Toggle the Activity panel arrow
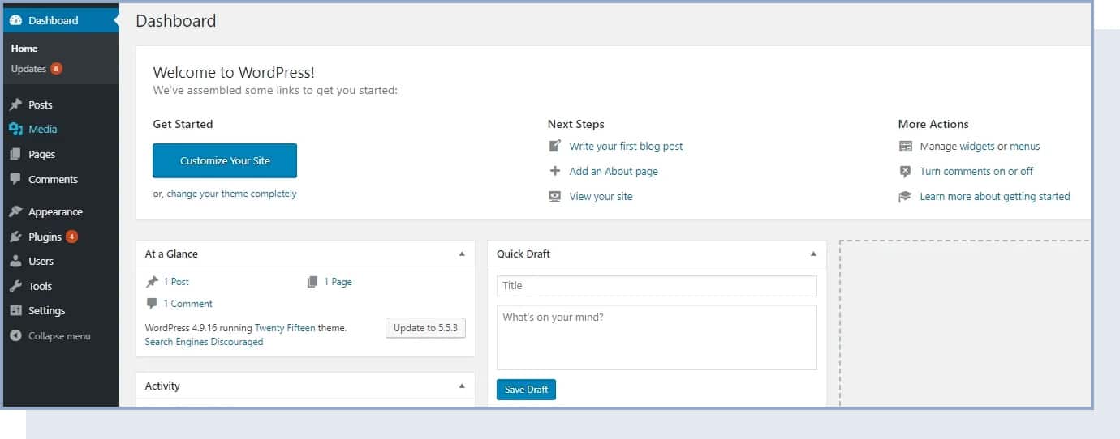Viewport: 1120px width, 439px height. pos(462,386)
